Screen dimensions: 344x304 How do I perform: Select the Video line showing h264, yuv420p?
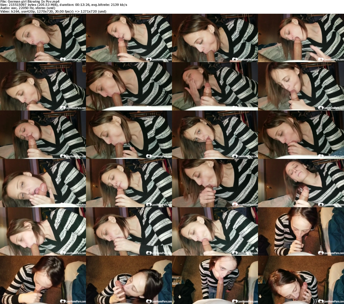pyautogui.click(x=53, y=12)
